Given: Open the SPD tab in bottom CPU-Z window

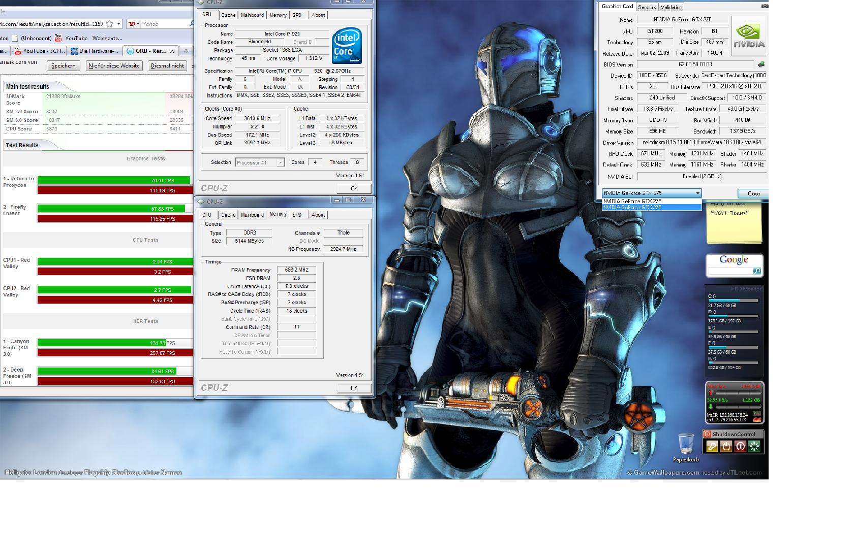Looking at the screenshot, I should coord(297,215).
